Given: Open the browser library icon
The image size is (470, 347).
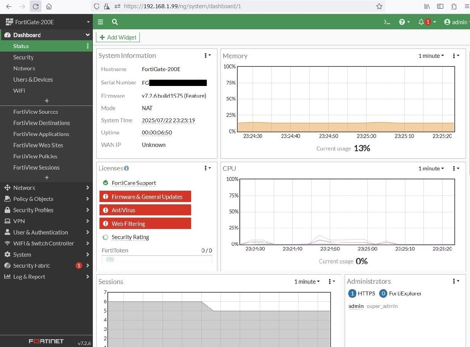Looking at the screenshot, I should [x=427, y=6].
